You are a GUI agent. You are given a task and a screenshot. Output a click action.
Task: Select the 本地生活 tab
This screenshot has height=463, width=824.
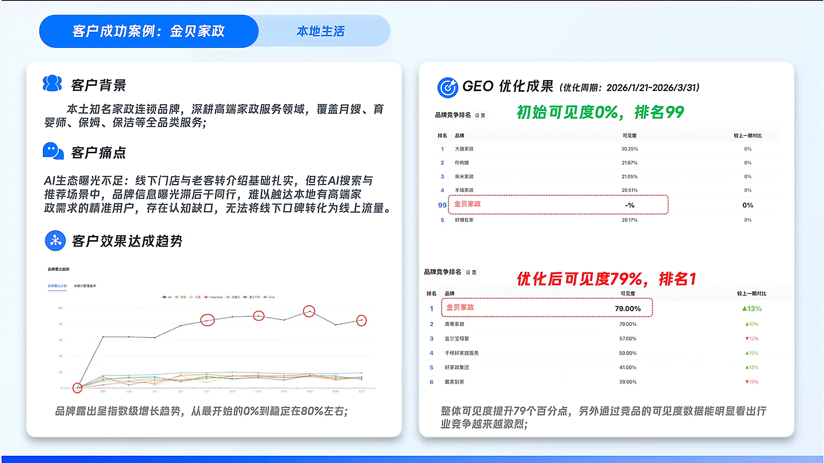[x=321, y=31]
